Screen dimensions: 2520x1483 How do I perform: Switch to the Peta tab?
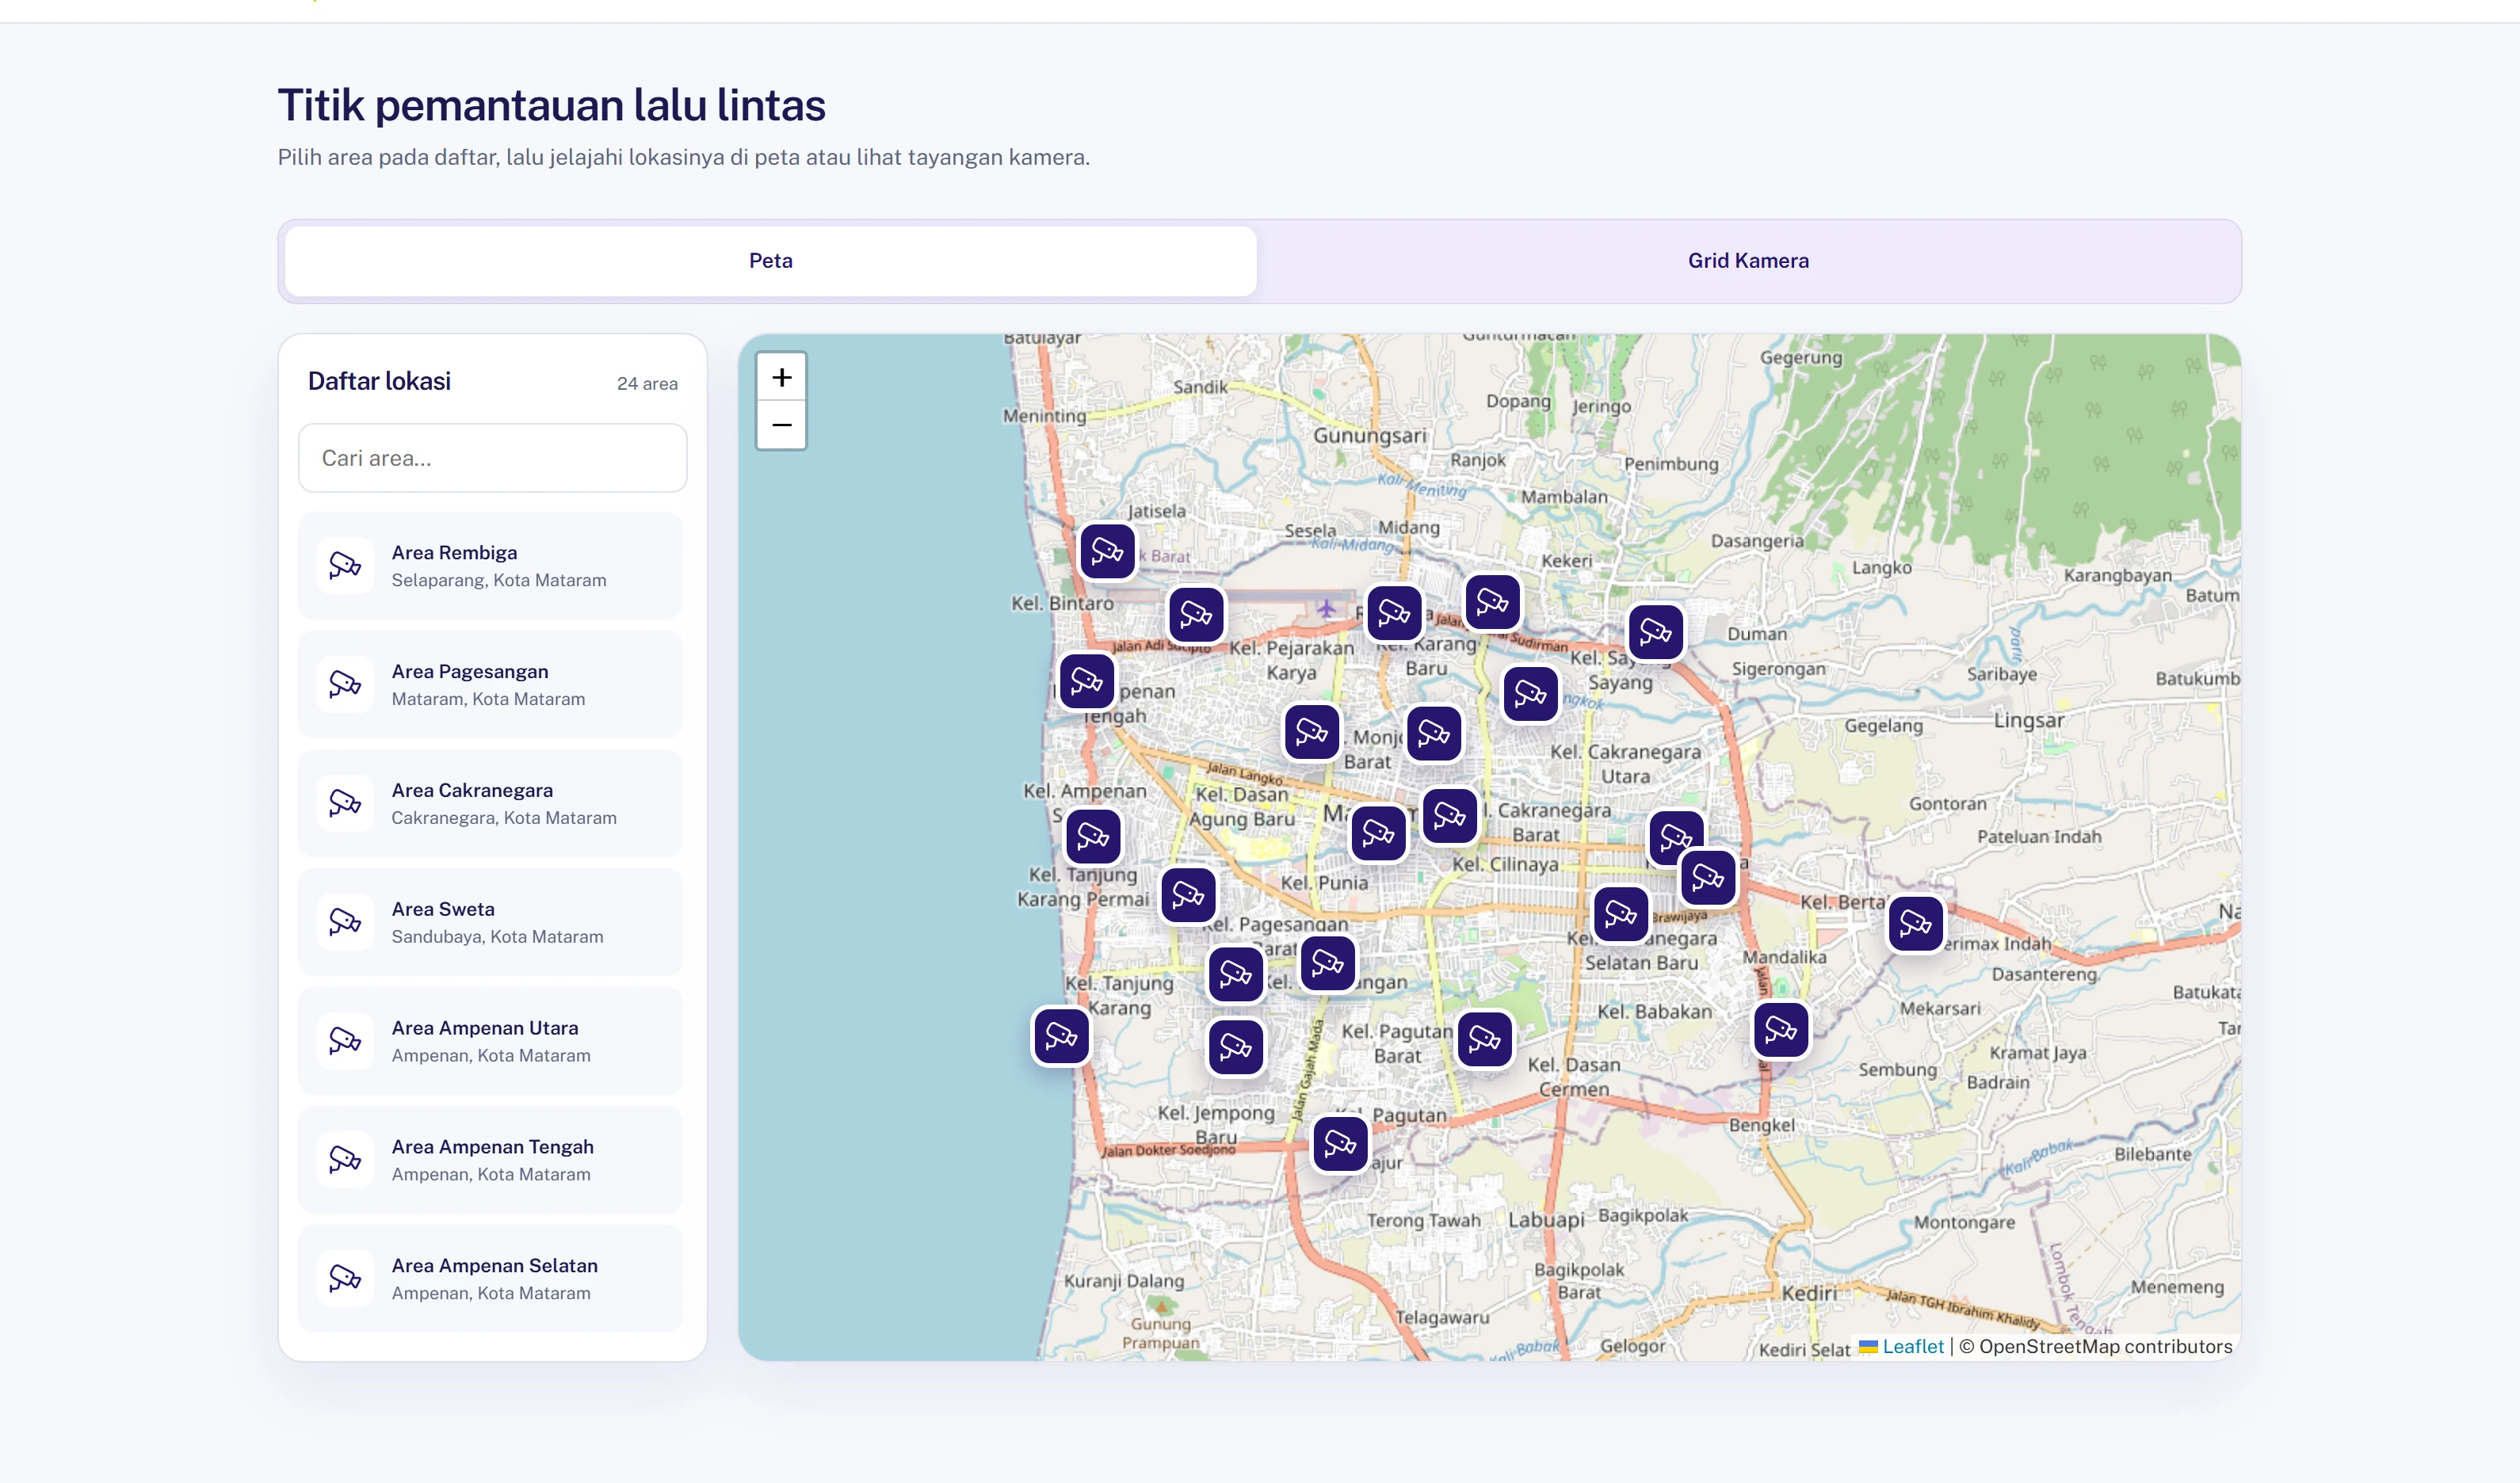point(770,261)
